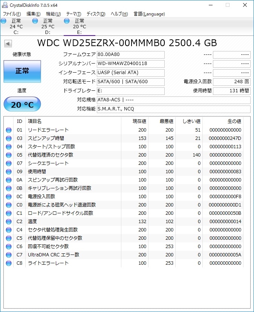Click raw value 000000000113
Screen dimensions: 254x312
click(x=225, y=147)
